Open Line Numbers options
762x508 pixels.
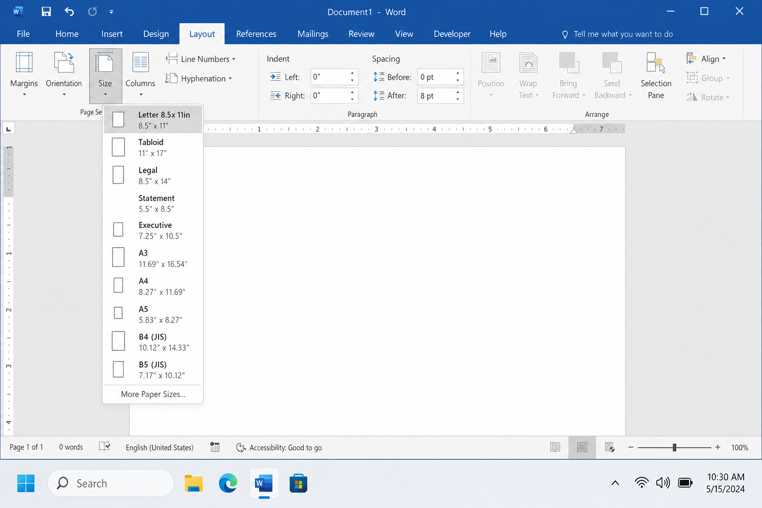[x=200, y=59]
